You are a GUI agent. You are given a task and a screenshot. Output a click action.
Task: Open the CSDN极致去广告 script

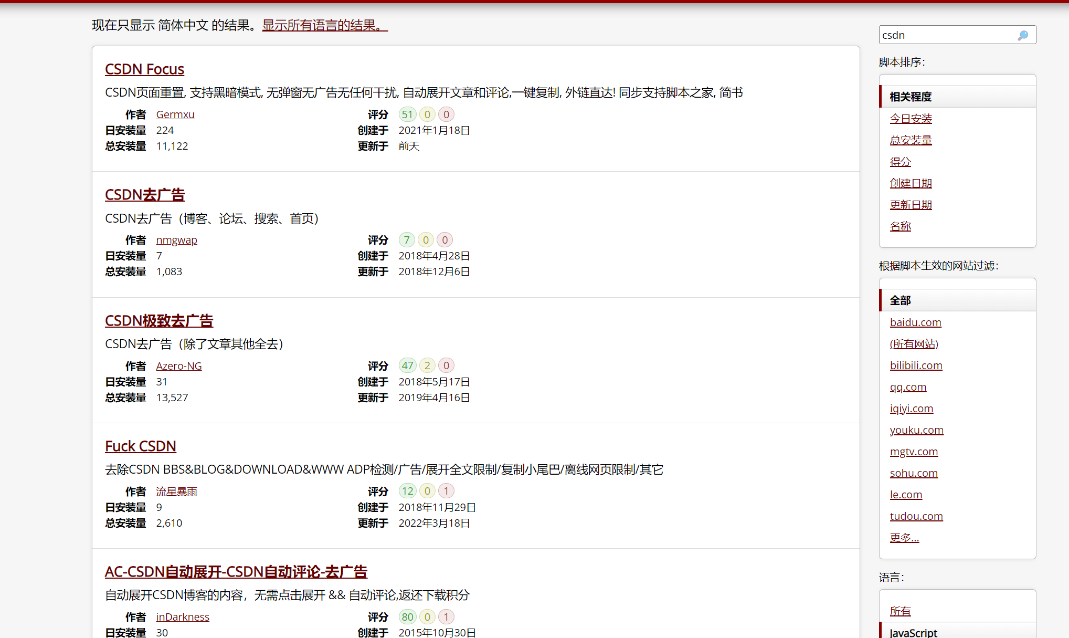coord(159,320)
